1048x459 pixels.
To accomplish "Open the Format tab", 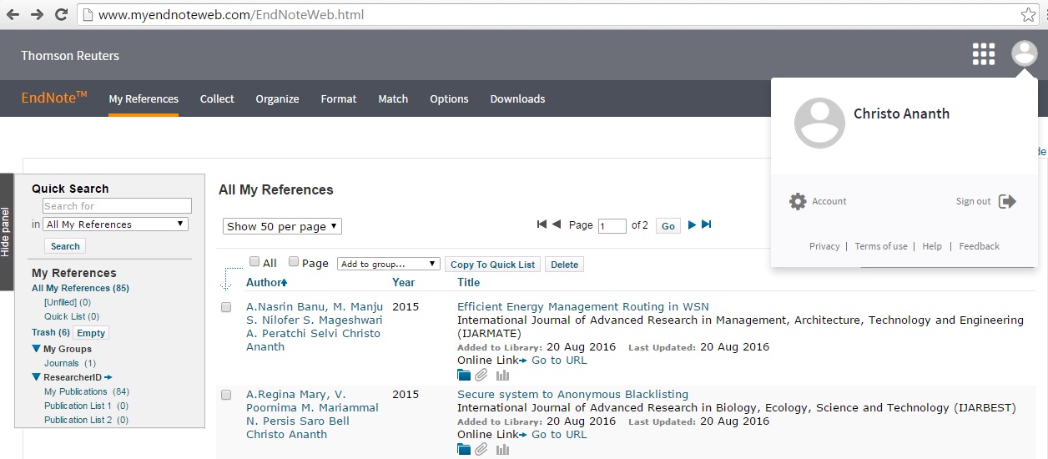I will (x=339, y=98).
